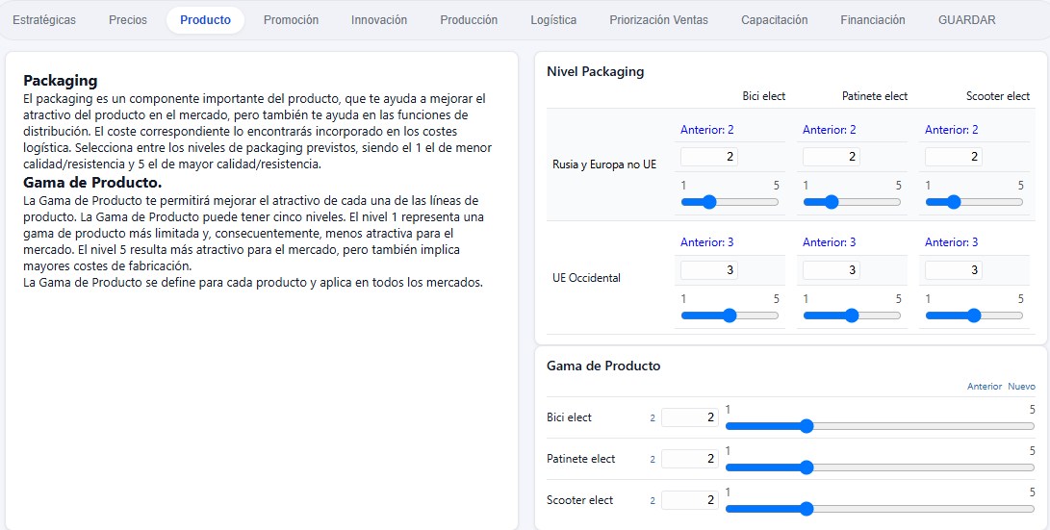Click the GUARDAR button
The width and height of the screenshot is (1050, 530).
(x=966, y=20)
